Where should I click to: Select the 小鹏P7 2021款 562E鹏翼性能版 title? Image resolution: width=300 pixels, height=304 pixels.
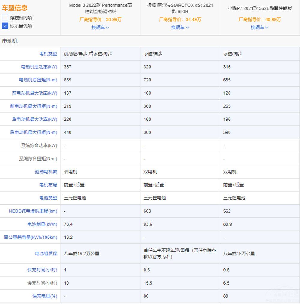(260, 8)
